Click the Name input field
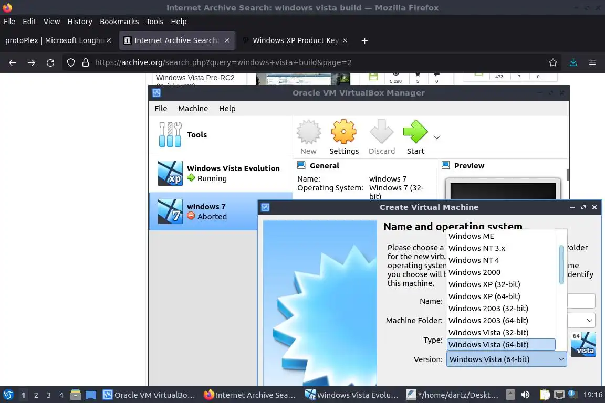This screenshot has height=403, width=605. 581,301
